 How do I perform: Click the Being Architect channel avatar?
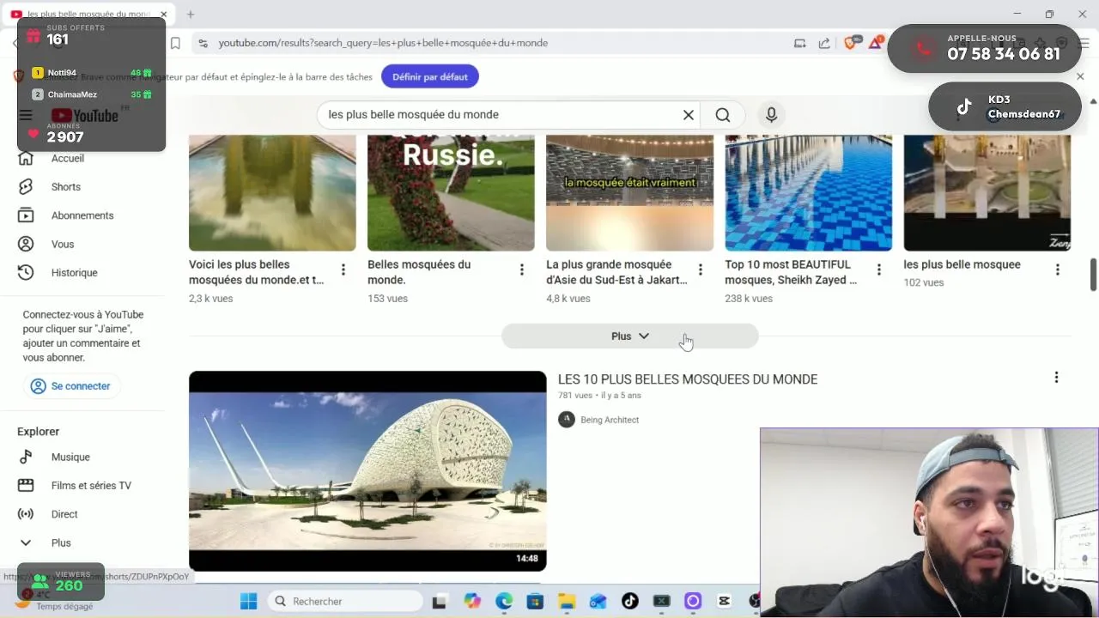(567, 419)
